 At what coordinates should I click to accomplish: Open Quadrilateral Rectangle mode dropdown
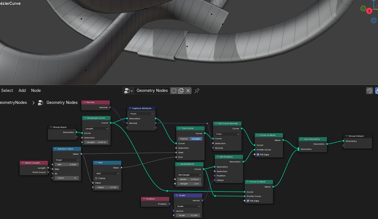189,175
